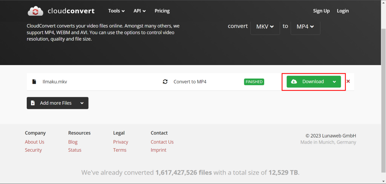The image size is (386, 184).
Task: Open the MP4 target format dropdown
Action: (305, 26)
